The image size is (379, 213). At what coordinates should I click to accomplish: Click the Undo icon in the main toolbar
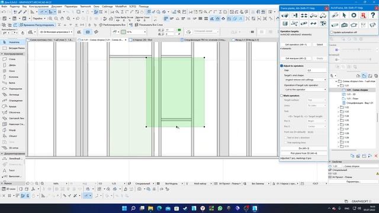tap(4, 12)
